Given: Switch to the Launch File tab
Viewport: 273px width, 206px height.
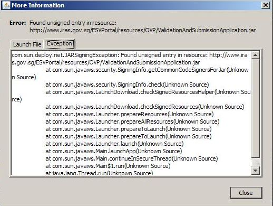Looking at the screenshot, I should click(27, 44).
